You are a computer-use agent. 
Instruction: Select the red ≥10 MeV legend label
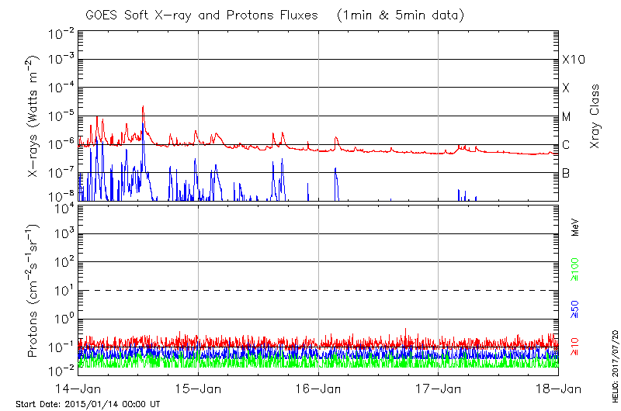click(x=575, y=344)
